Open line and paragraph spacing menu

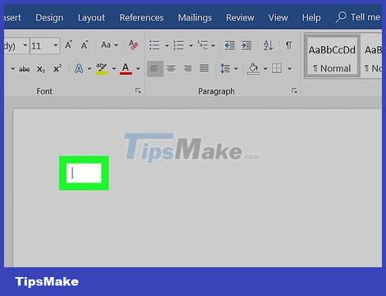pos(229,68)
